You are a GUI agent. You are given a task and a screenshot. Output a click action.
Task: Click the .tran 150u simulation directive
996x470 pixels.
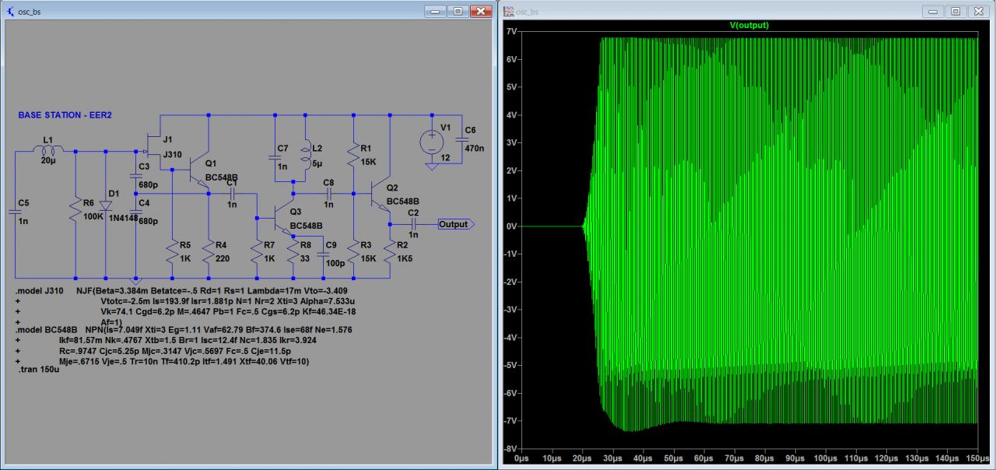tap(39, 368)
